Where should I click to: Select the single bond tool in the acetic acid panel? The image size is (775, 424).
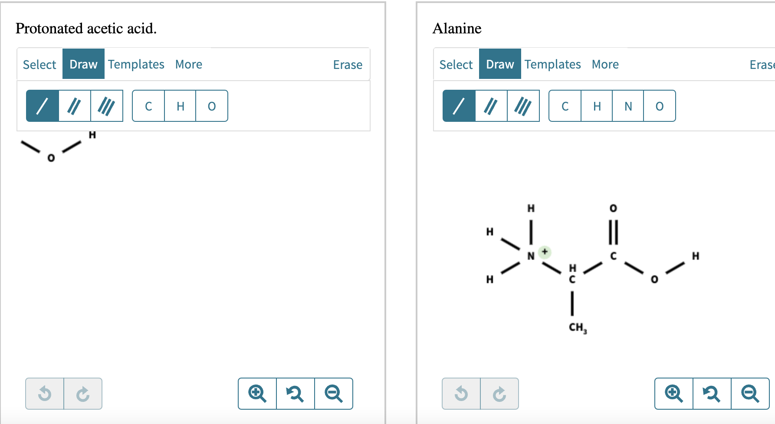coord(42,105)
